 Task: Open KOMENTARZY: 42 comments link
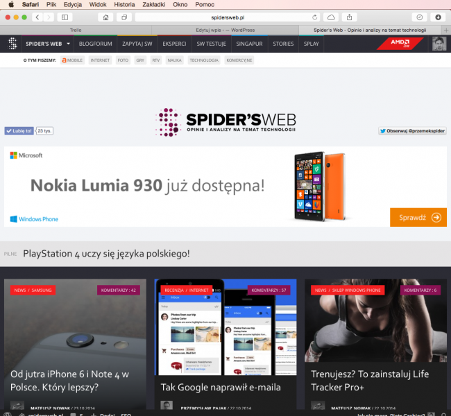[x=119, y=290]
